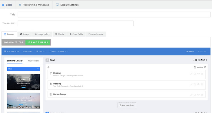Open the Image gallery tab

pyautogui.click(x=42, y=34)
